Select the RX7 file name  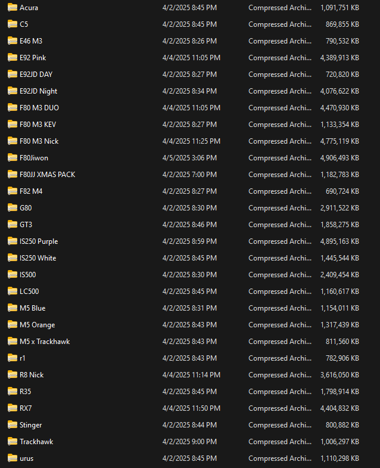[x=26, y=408]
